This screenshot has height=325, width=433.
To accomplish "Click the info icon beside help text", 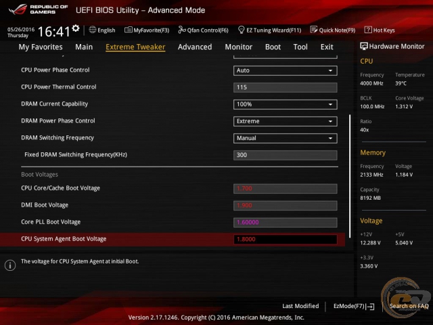I will (x=10, y=265).
